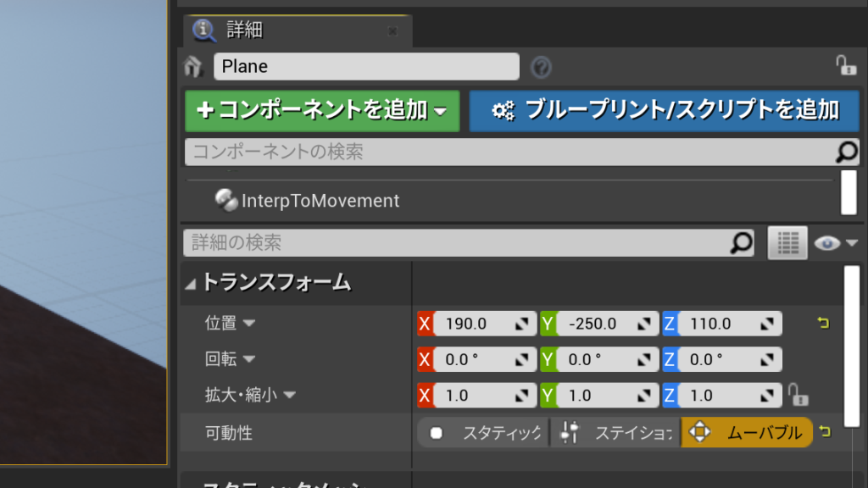Reset mobility to default yellow arrow
868x488 pixels.
coord(824,432)
